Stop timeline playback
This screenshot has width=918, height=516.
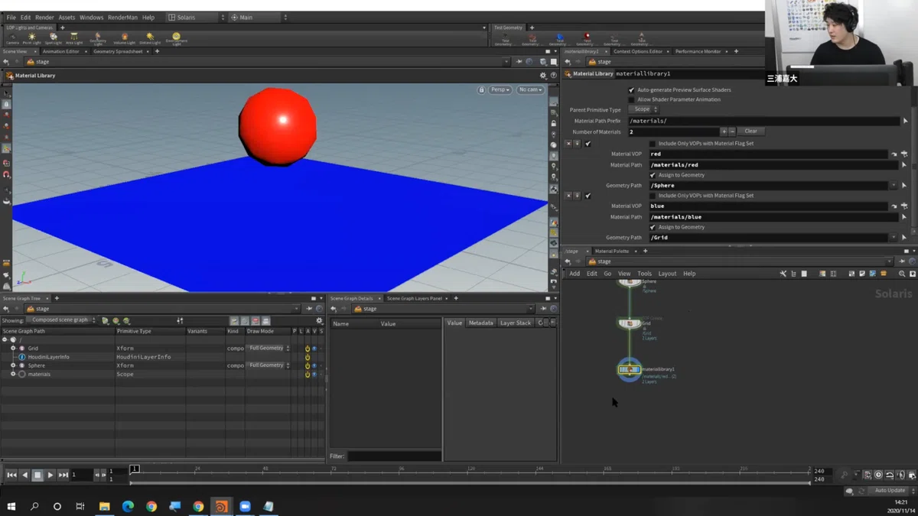[37, 475]
